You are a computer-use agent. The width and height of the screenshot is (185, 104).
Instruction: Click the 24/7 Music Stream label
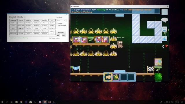coord(54,38)
